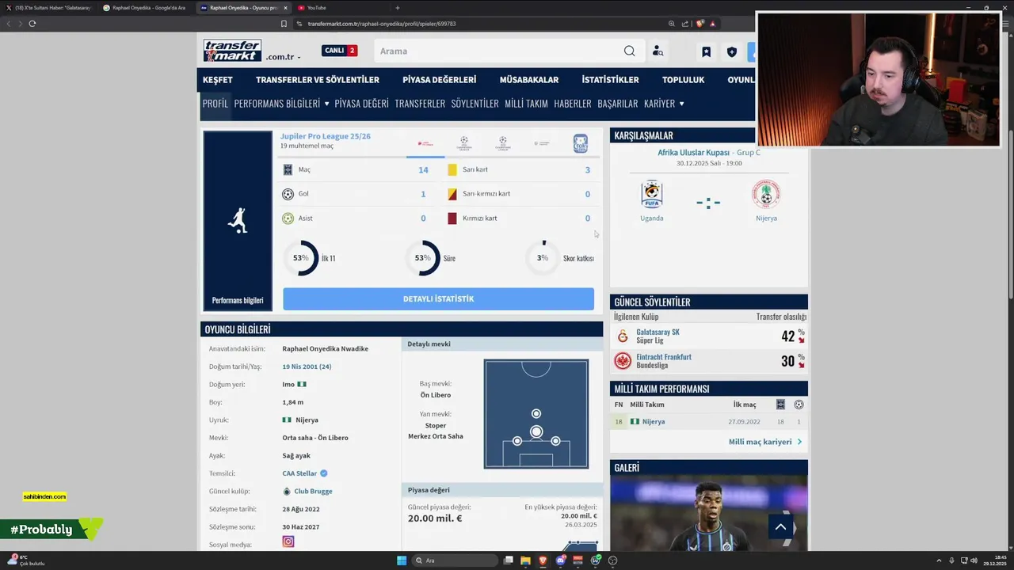Show hidden system tray icons
The width and height of the screenshot is (1014, 570).
click(939, 560)
